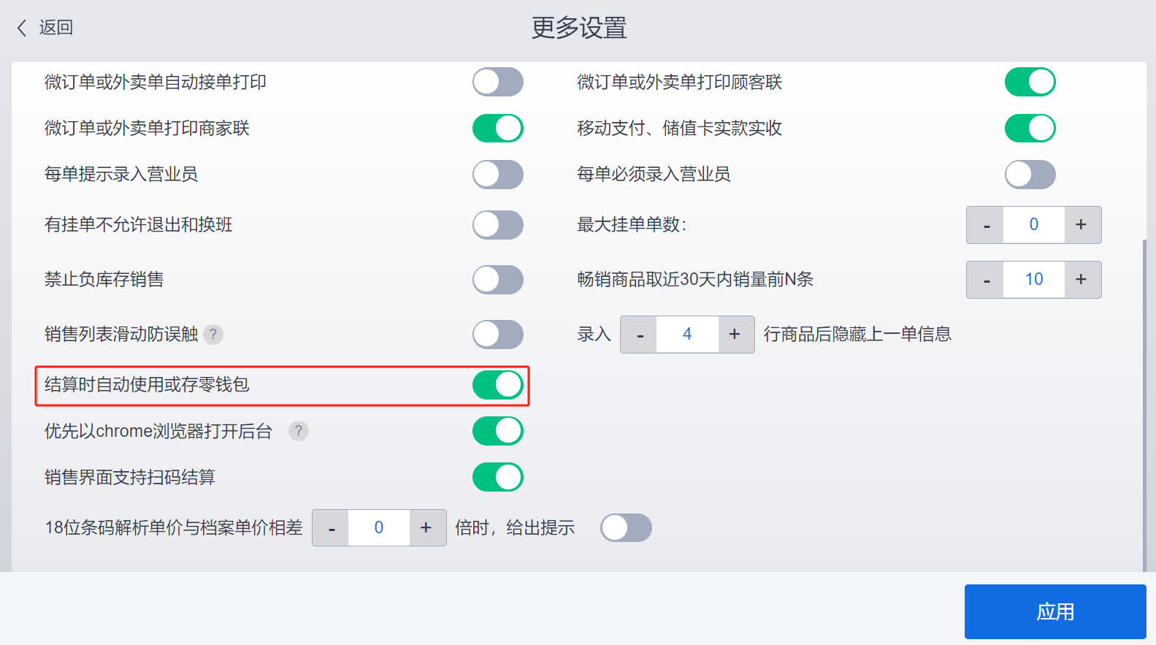Toggle 每单必须录入营业员 on
Screen dimensions: 1156x645
(x=1030, y=175)
